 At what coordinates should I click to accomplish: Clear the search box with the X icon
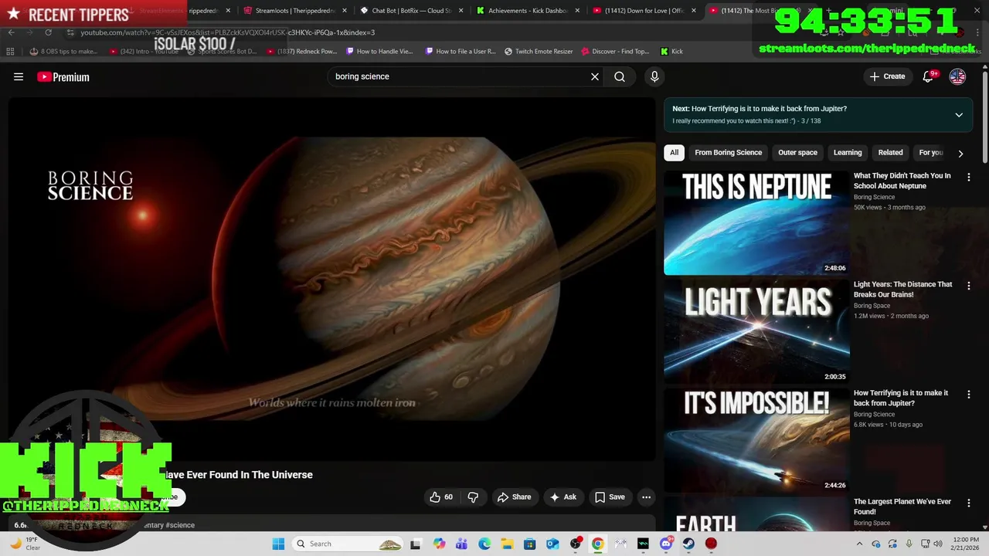tap(595, 76)
